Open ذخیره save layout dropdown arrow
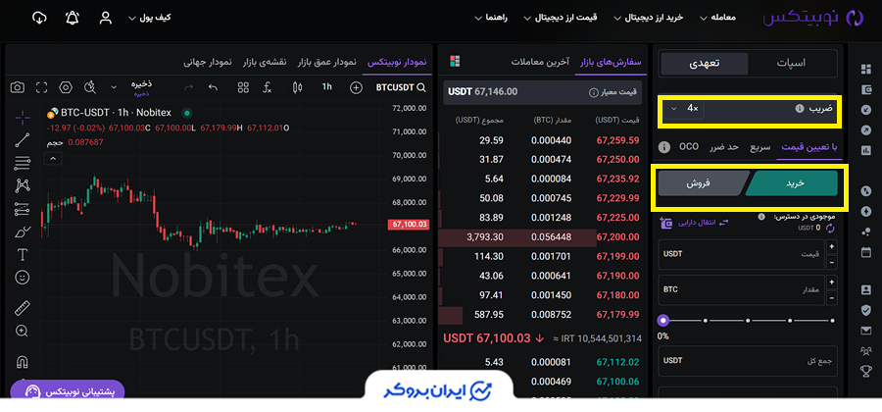This screenshot has width=882, height=412. click(x=114, y=88)
